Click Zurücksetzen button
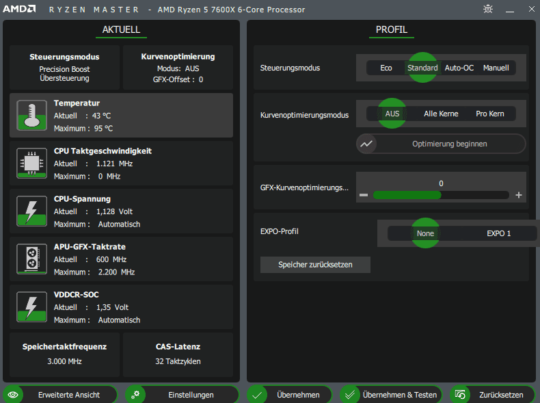540x403 pixels. tap(492, 395)
